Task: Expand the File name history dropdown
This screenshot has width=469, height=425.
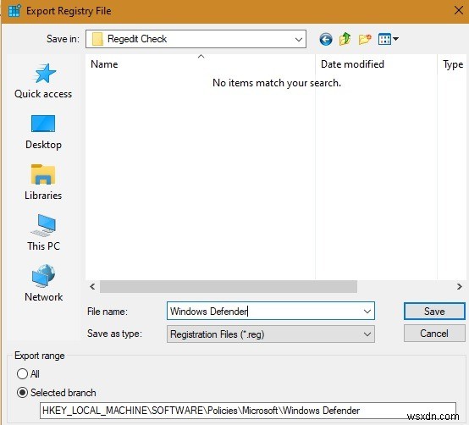Action: tap(367, 312)
